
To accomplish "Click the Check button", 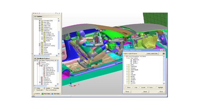I will pos(145,92).
